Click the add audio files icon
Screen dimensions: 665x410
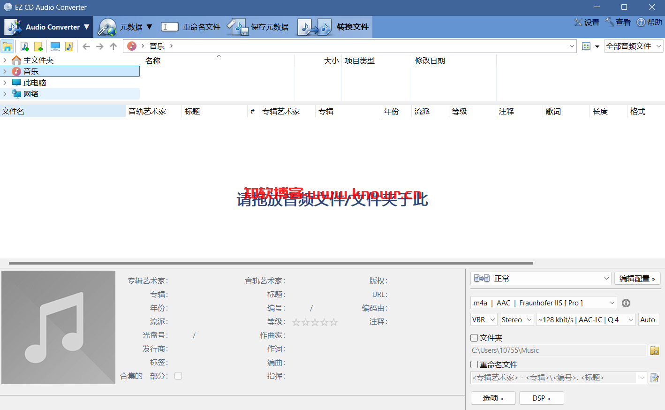tap(24, 46)
